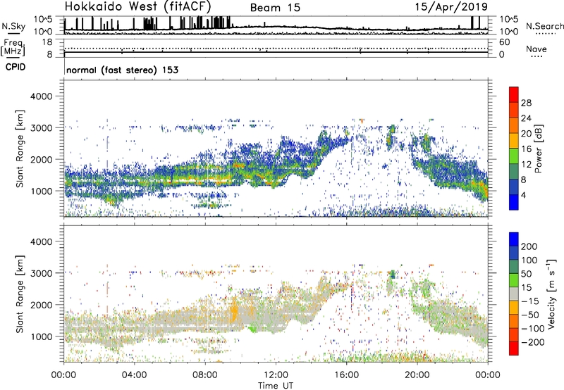Screen dimensions: 564x390
Task: Click inside the velocity range-time plot
Action: [x=276, y=294]
